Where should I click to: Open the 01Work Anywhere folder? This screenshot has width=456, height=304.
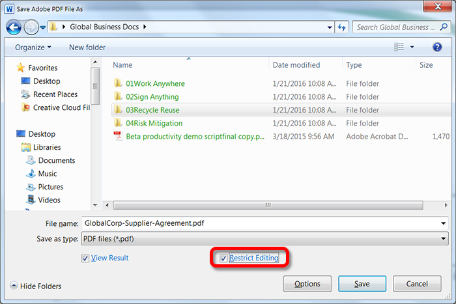155,83
